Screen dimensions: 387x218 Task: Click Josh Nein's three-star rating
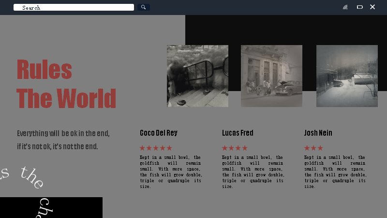(x=313, y=148)
